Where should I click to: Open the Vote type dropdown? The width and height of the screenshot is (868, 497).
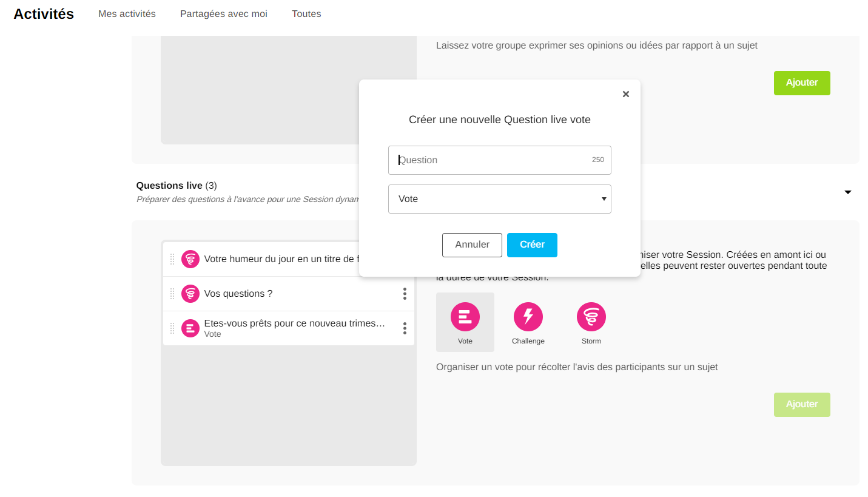click(x=499, y=199)
